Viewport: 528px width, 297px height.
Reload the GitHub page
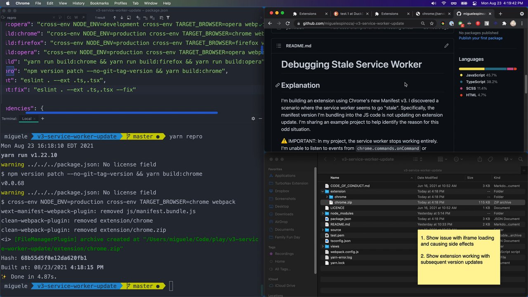point(288,24)
